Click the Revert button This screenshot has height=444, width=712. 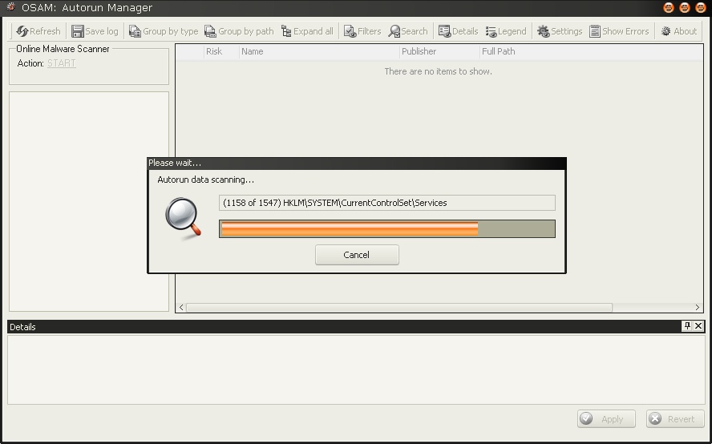(675, 418)
